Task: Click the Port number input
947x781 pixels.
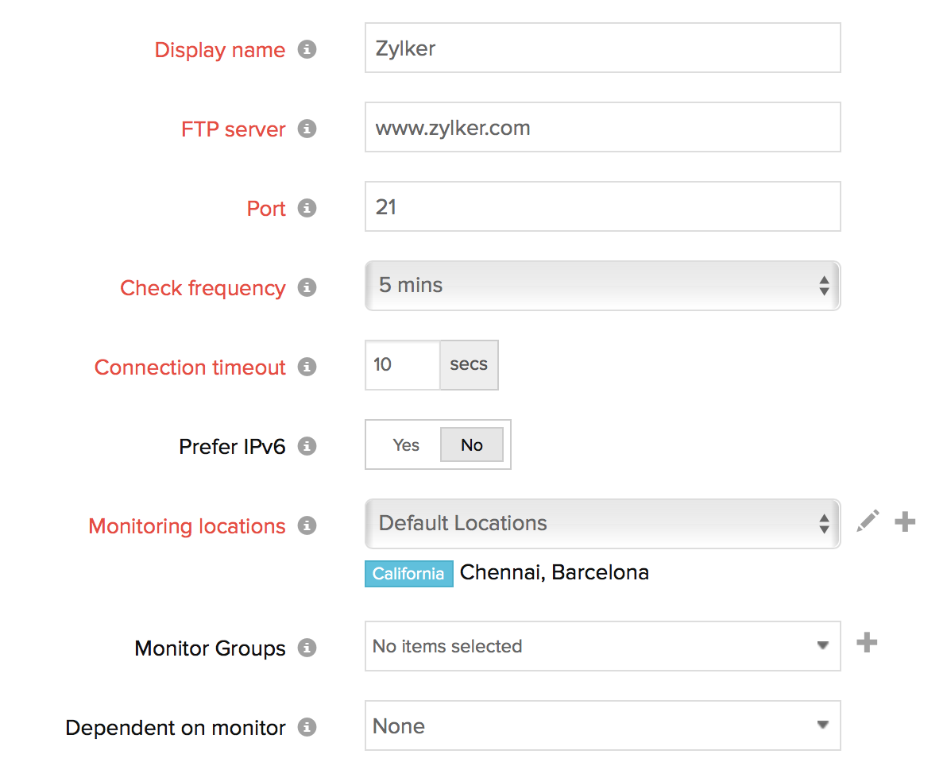Action: point(602,206)
